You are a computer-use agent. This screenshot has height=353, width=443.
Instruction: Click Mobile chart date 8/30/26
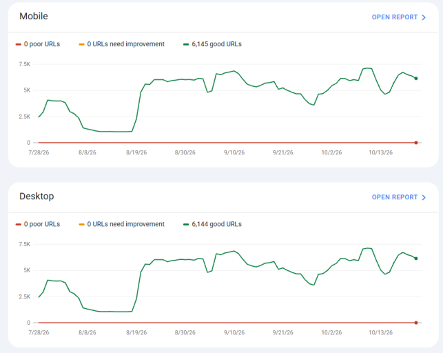pyautogui.click(x=185, y=152)
